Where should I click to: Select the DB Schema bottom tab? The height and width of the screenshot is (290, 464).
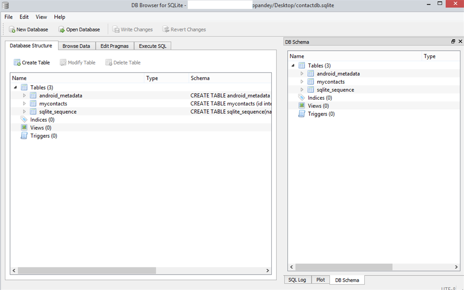tap(347, 280)
